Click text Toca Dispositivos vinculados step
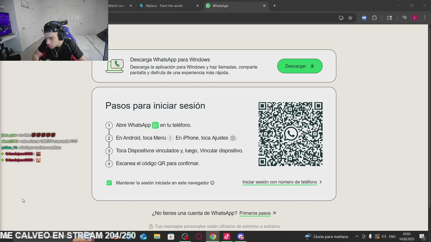This screenshot has height=242, width=431. [179, 151]
